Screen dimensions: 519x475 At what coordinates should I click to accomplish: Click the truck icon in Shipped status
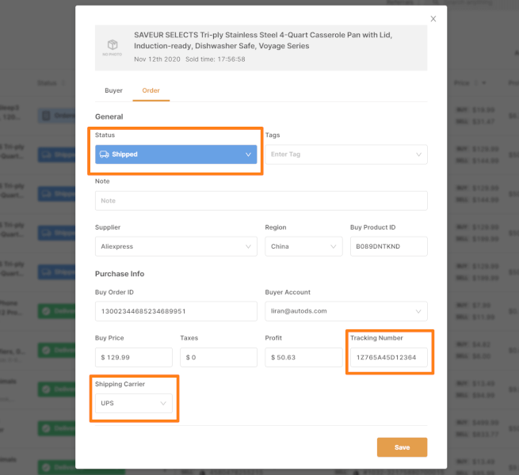105,154
